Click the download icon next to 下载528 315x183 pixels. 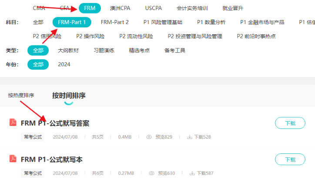point(189,137)
